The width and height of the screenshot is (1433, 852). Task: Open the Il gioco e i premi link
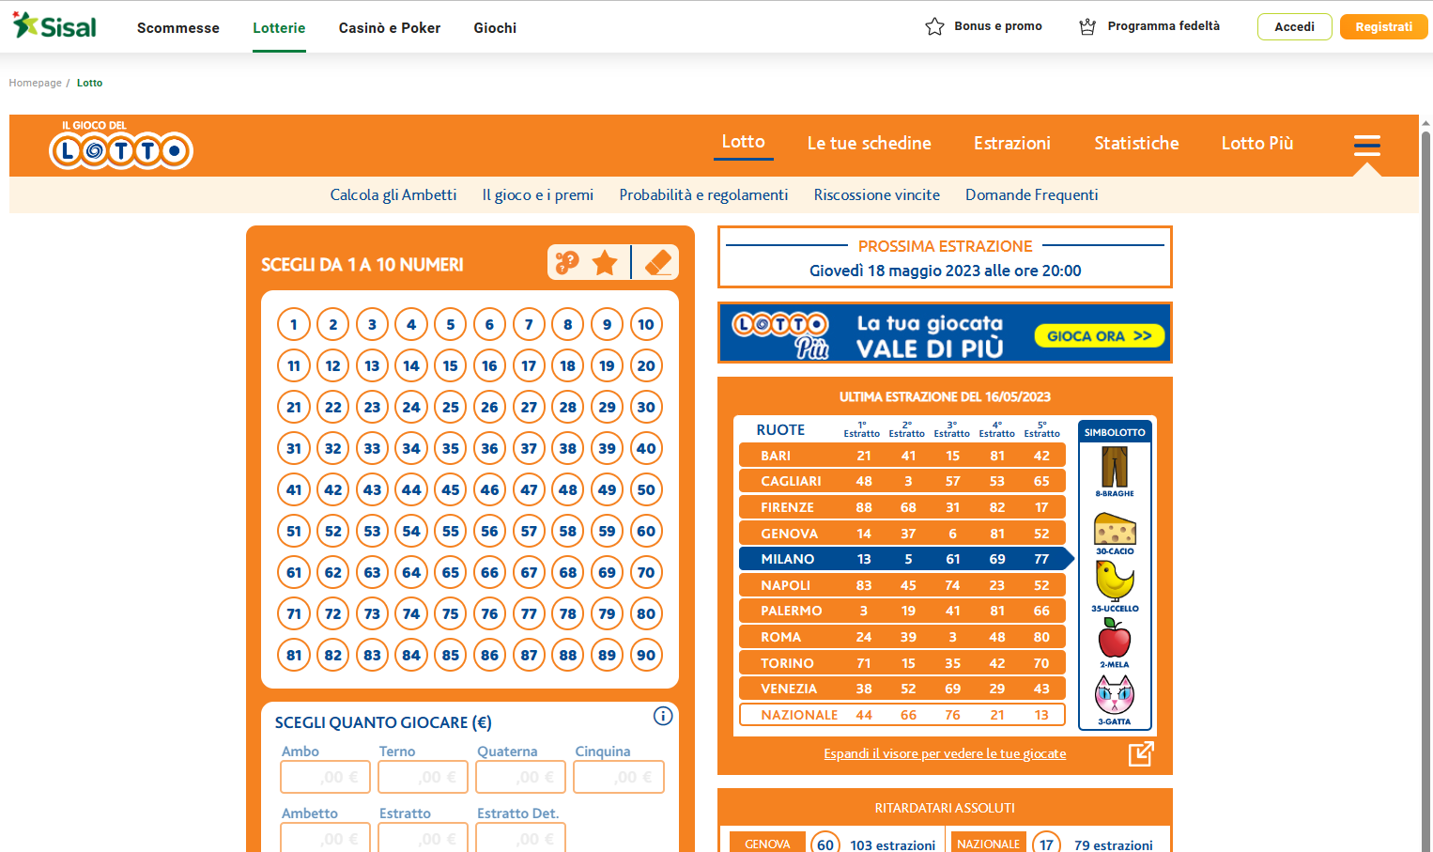pos(538,194)
